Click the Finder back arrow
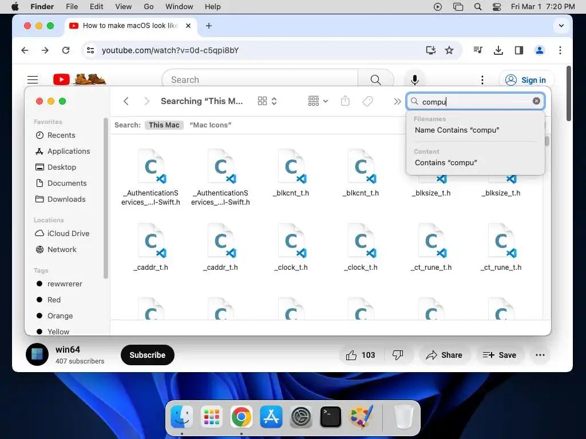The image size is (586, 439). click(x=126, y=101)
